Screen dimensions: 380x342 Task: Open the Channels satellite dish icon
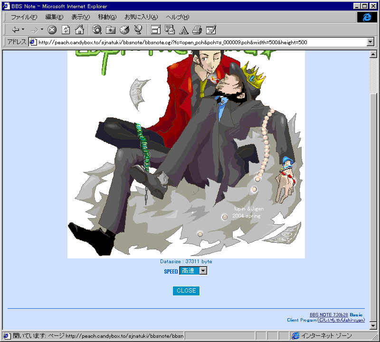(x=138, y=30)
